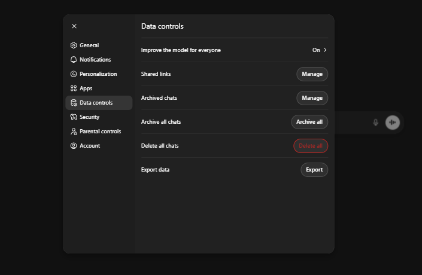The height and width of the screenshot is (275, 422).
Task: Click the Personalization icon in sidebar
Action: (74, 74)
